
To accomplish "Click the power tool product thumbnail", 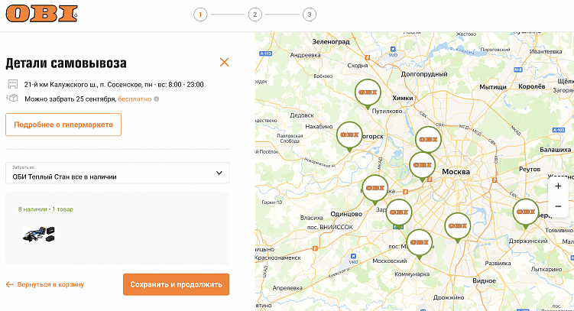I will pos(38,234).
